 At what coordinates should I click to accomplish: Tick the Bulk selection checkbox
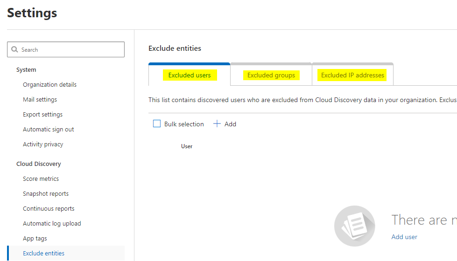pyautogui.click(x=157, y=124)
